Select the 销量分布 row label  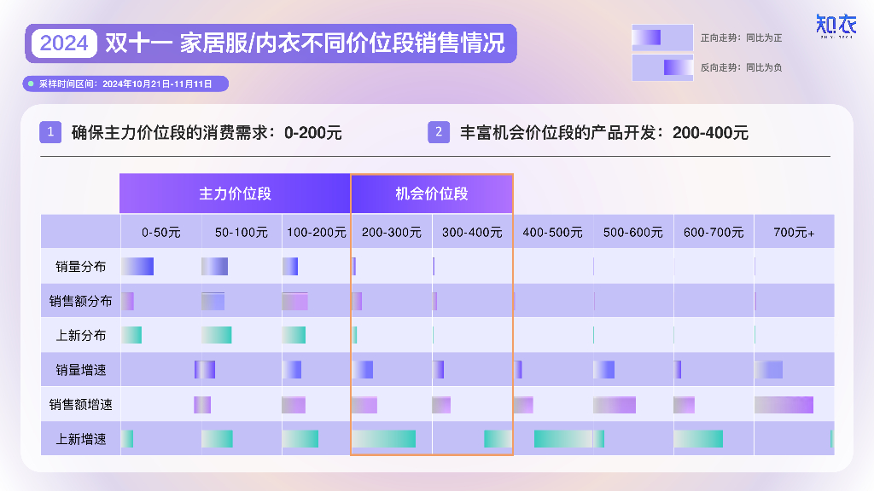(81, 267)
